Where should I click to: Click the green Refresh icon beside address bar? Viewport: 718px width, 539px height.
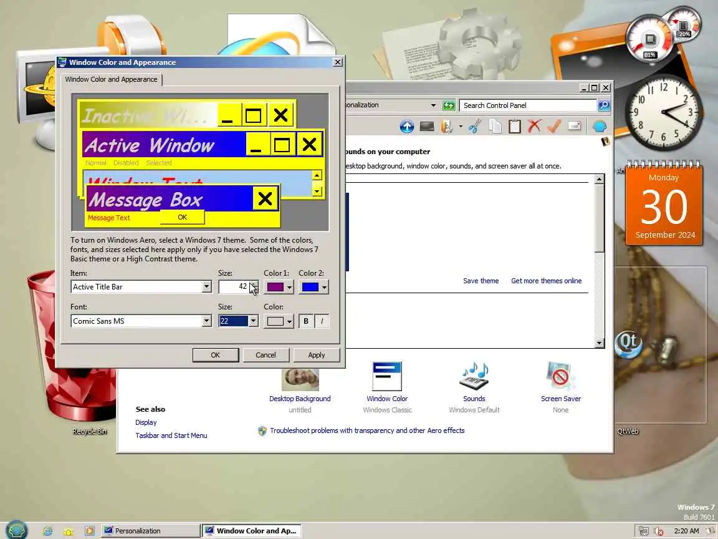(449, 105)
